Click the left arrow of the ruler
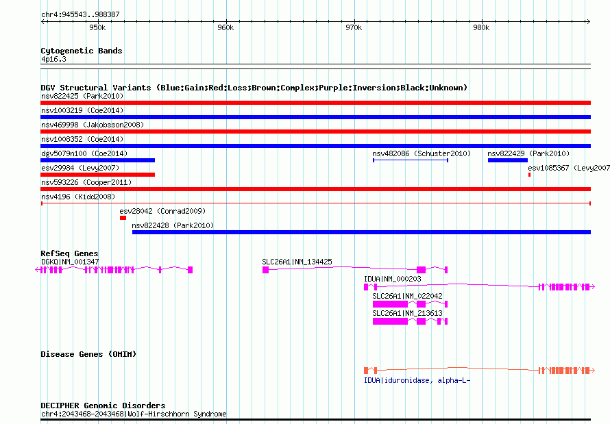 (x=43, y=21)
